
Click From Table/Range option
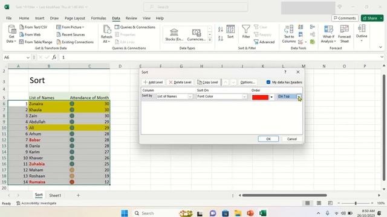[x=36, y=42]
